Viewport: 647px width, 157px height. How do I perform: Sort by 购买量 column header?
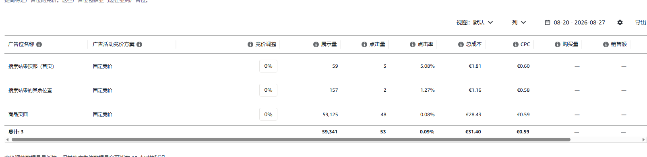pyautogui.click(x=571, y=44)
